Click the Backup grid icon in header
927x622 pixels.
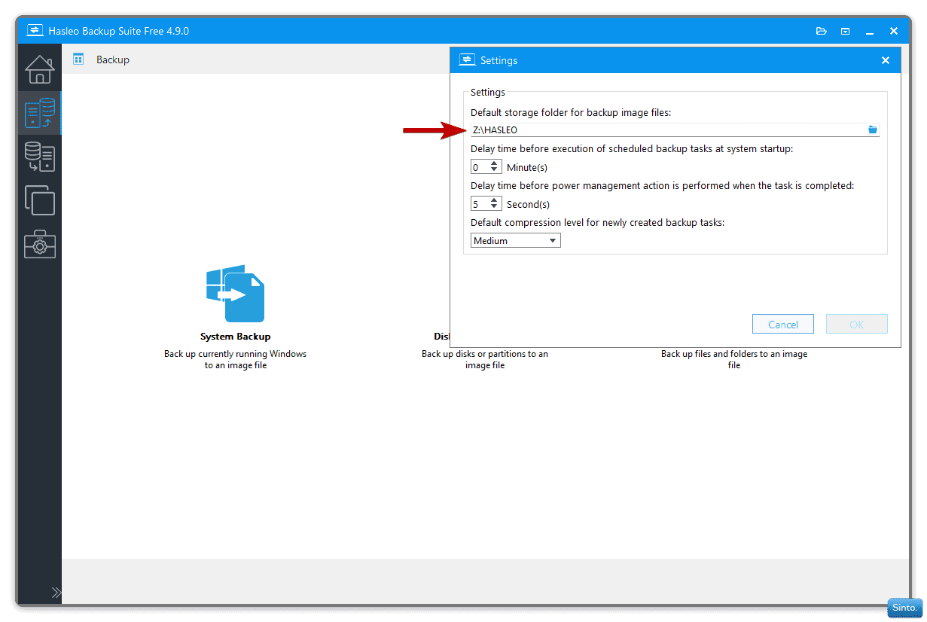pyautogui.click(x=78, y=59)
